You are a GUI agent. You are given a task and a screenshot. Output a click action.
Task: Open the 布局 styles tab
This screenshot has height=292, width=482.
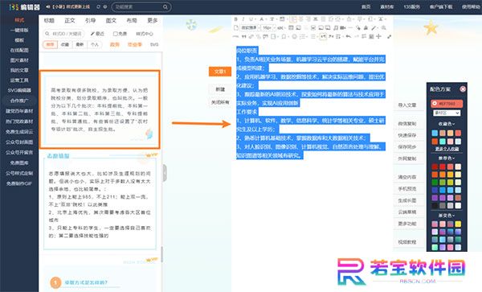tap(132, 21)
